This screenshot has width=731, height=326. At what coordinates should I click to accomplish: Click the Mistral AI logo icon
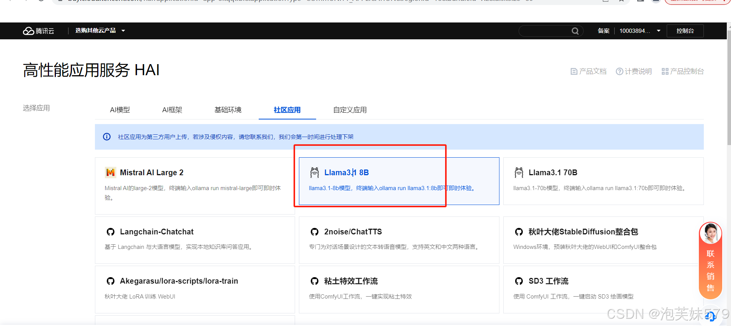pos(111,173)
